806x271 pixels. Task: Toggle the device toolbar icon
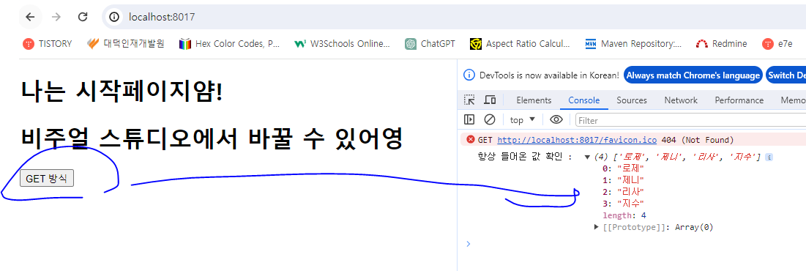[x=490, y=100]
